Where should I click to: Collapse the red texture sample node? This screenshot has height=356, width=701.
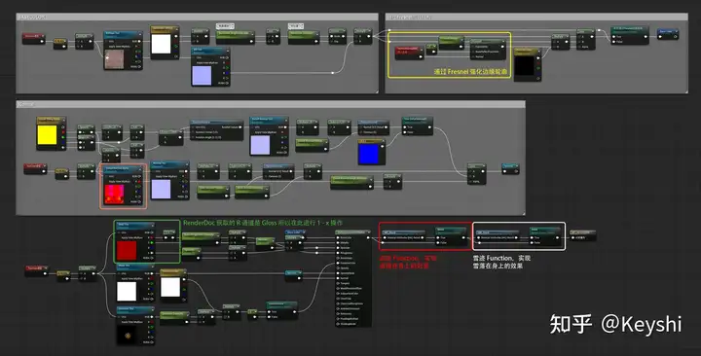(153, 225)
